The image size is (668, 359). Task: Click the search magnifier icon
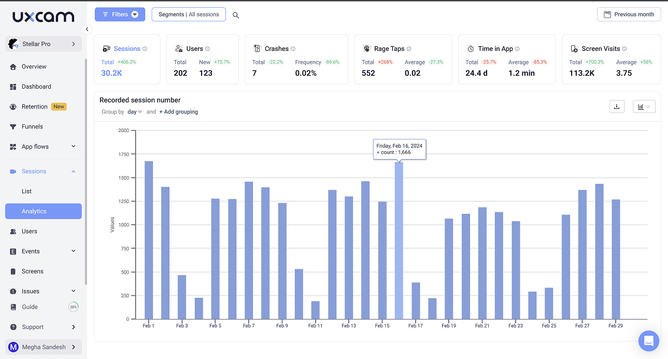pyautogui.click(x=236, y=15)
